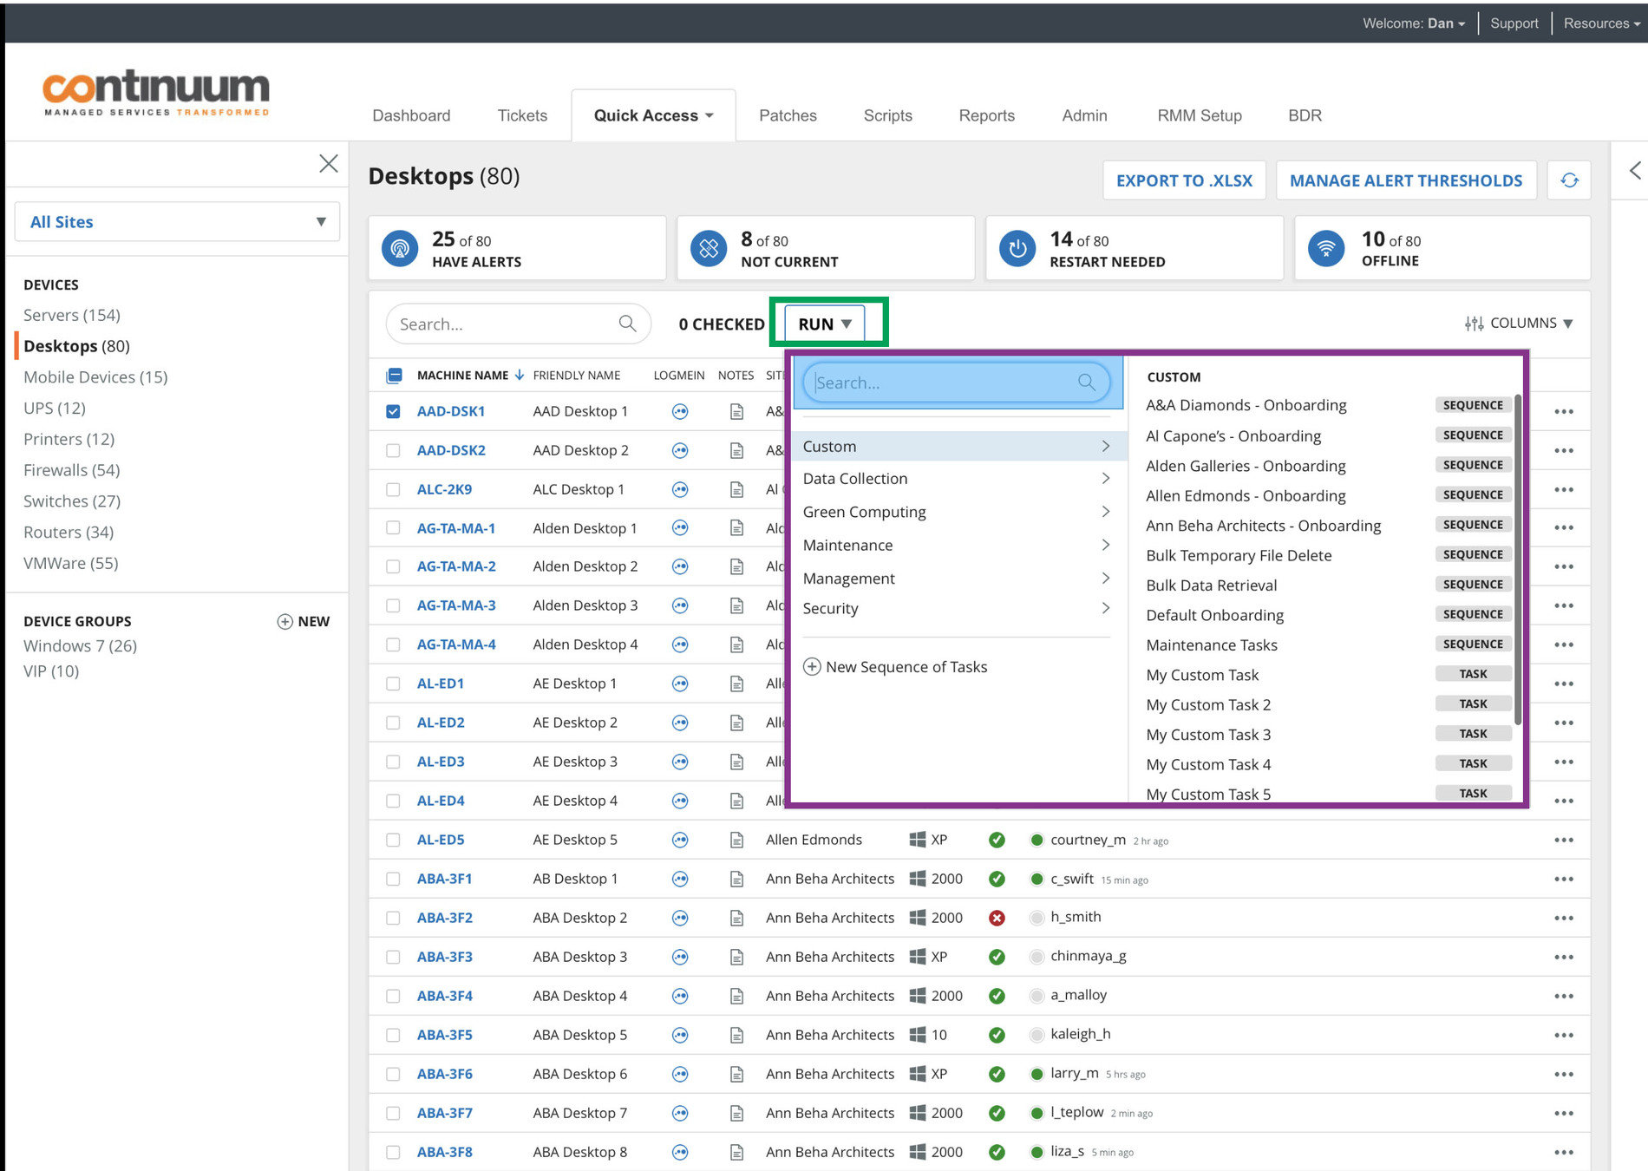The image size is (1648, 1171).
Task: Expand the Data Collection category
Action: 956,479
